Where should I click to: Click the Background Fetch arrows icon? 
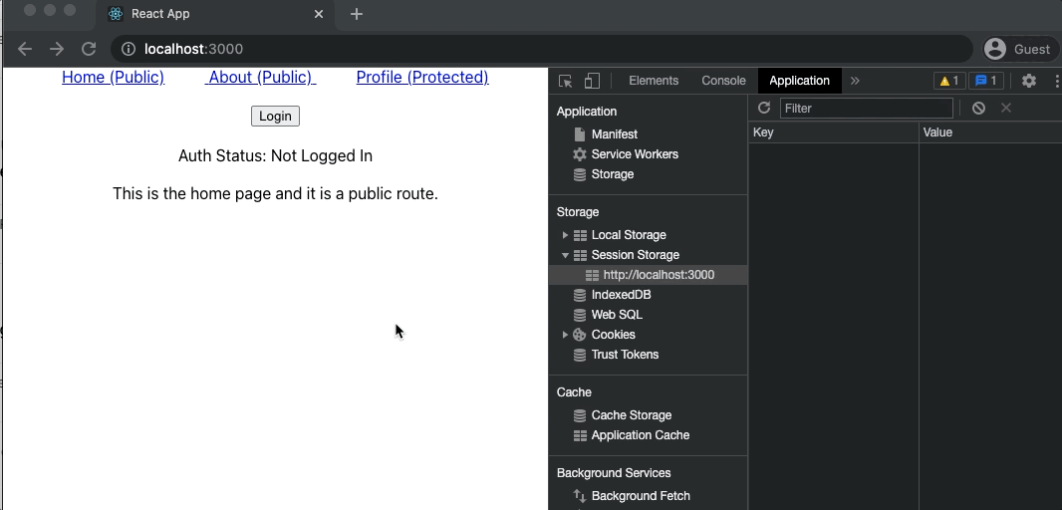pyautogui.click(x=580, y=496)
